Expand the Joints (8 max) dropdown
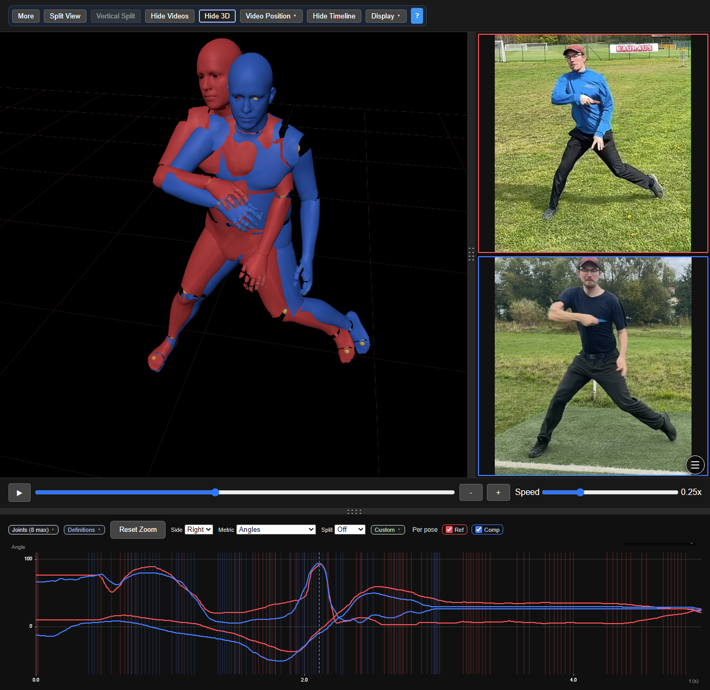The height and width of the screenshot is (690, 710). [33, 530]
